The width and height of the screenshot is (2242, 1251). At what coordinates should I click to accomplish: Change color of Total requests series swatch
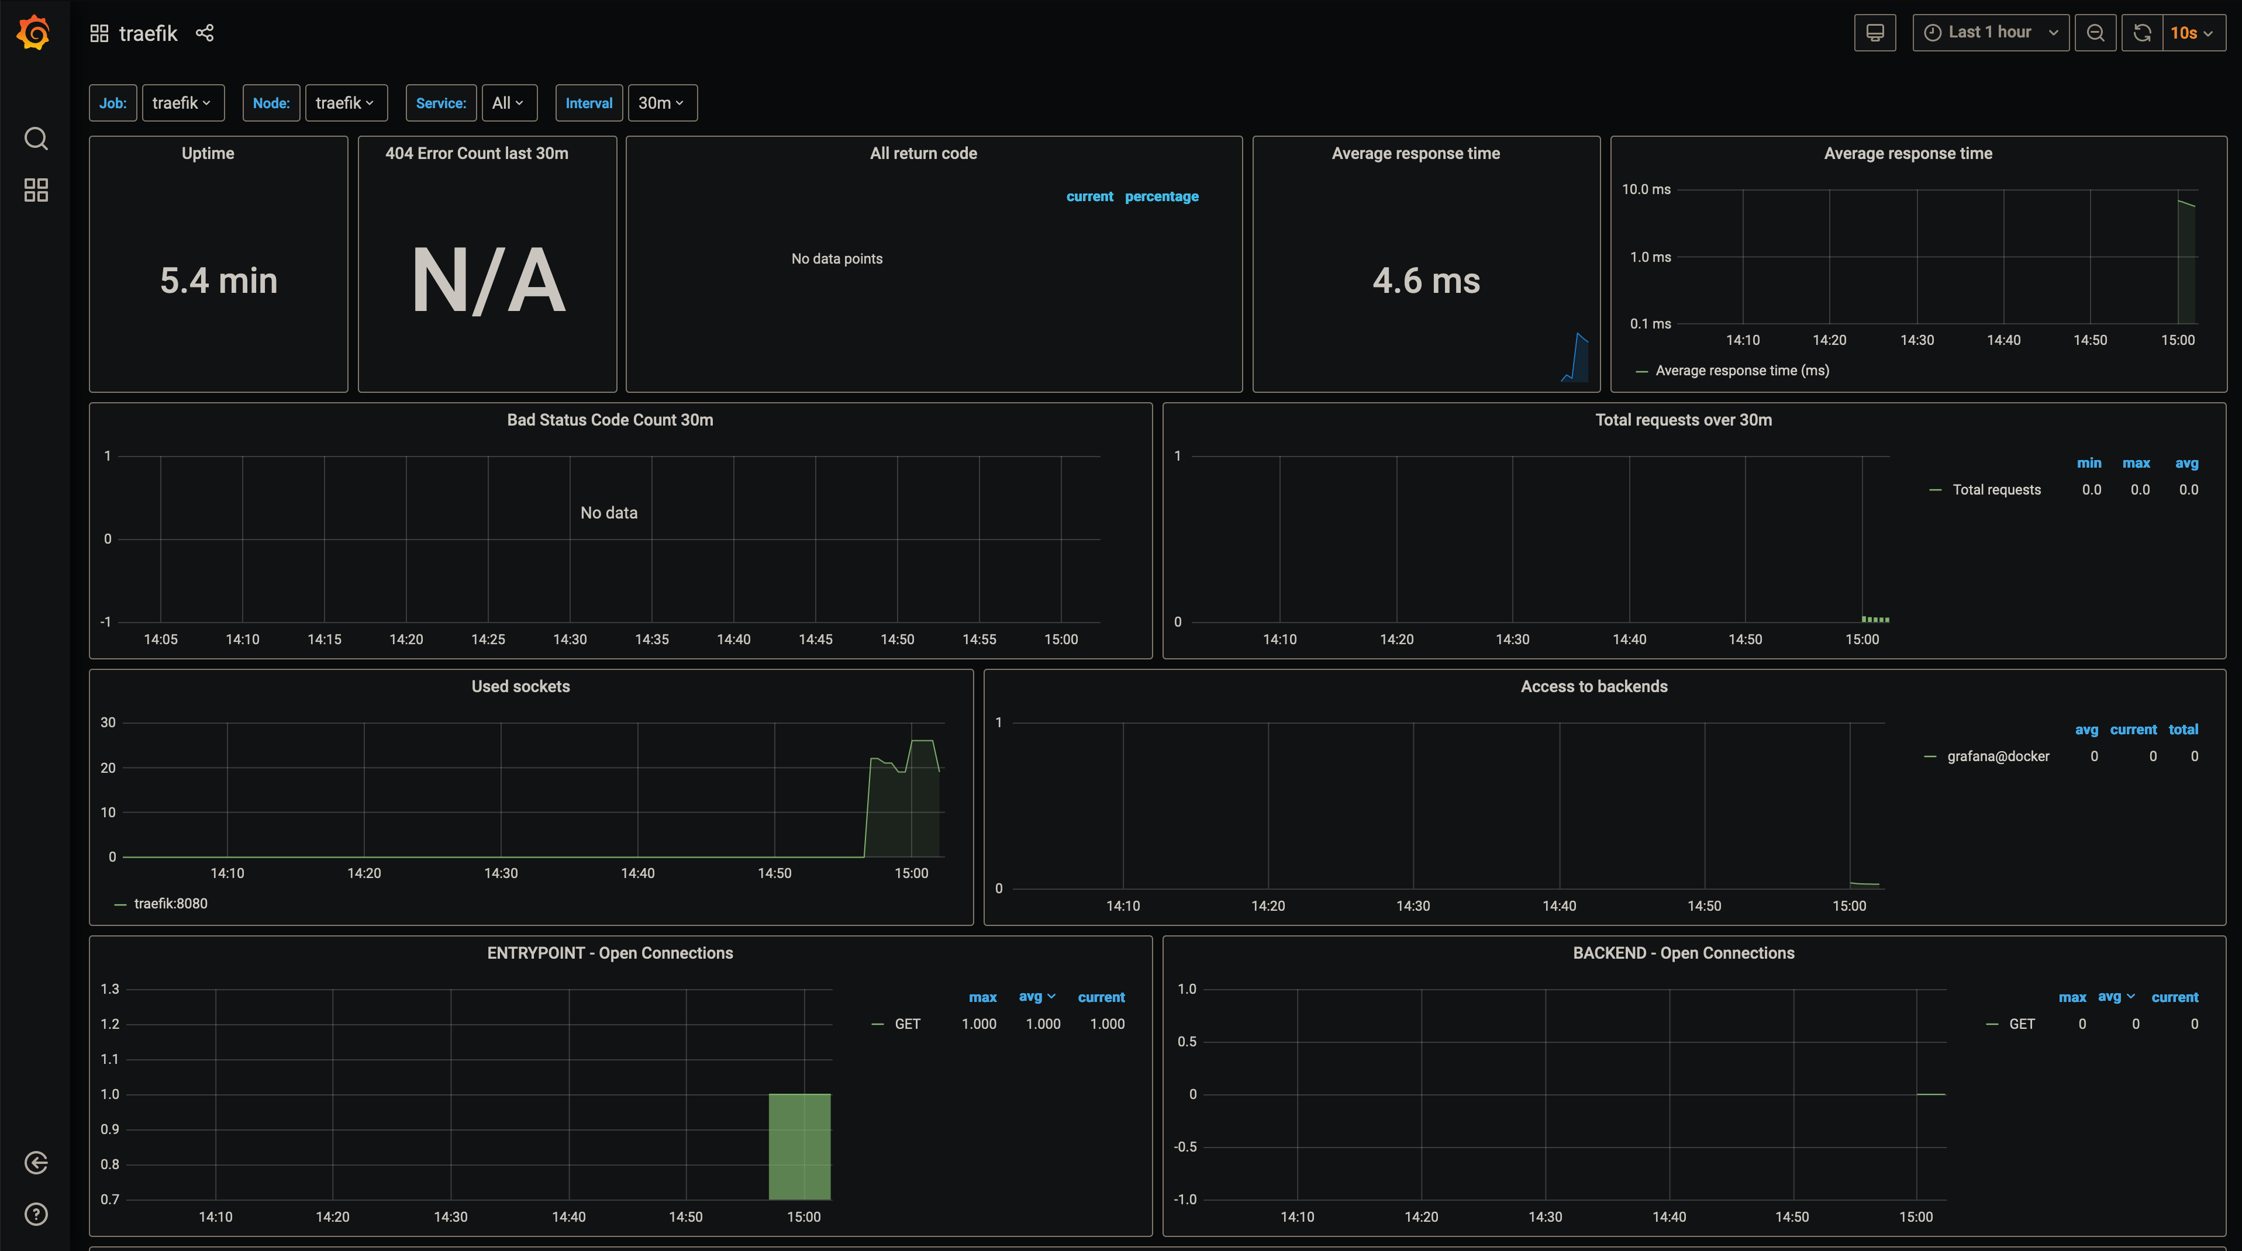tap(1935, 490)
